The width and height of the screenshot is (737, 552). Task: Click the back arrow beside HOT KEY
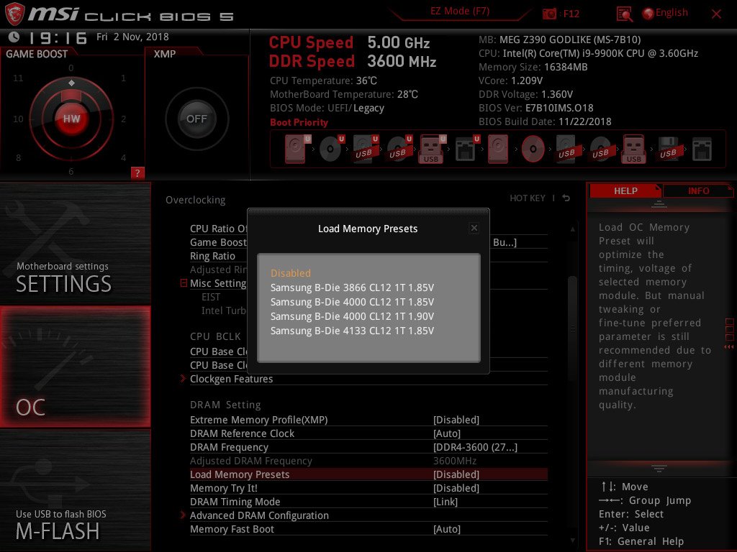pyautogui.click(x=566, y=198)
